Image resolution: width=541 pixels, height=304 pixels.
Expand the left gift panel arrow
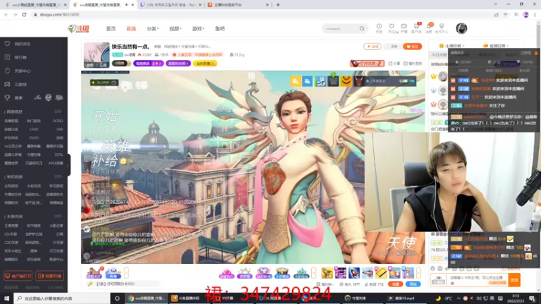(x=126, y=273)
